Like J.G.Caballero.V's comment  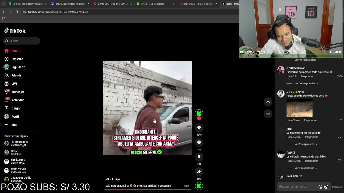337,76
